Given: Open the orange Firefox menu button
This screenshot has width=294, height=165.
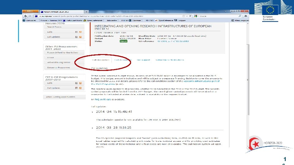Looking at the screenshot, I should 30,11.
